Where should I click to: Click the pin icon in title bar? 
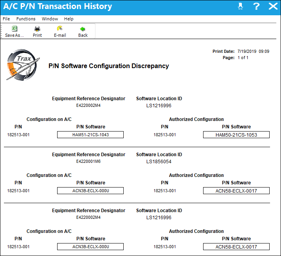(240, 6)
